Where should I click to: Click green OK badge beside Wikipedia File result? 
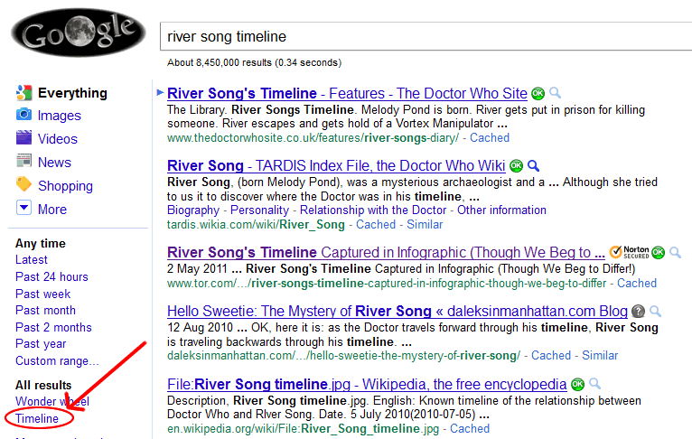click(577, 384)
